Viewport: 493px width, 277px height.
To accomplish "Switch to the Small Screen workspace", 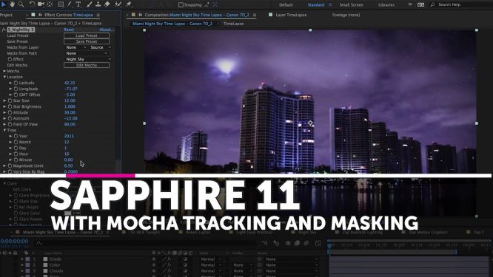I will 351,4.
